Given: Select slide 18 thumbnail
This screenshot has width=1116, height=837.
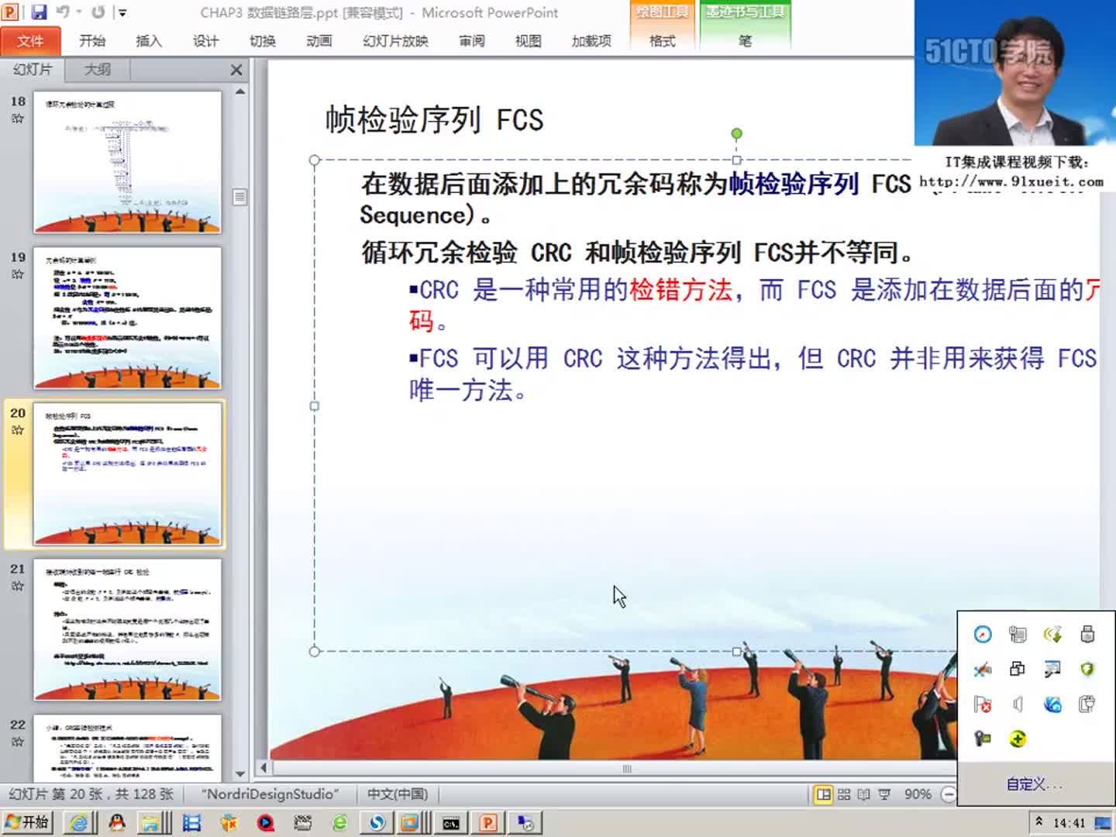Looking at the screenshot, I should pyautogui.click(x=127, y=162).
